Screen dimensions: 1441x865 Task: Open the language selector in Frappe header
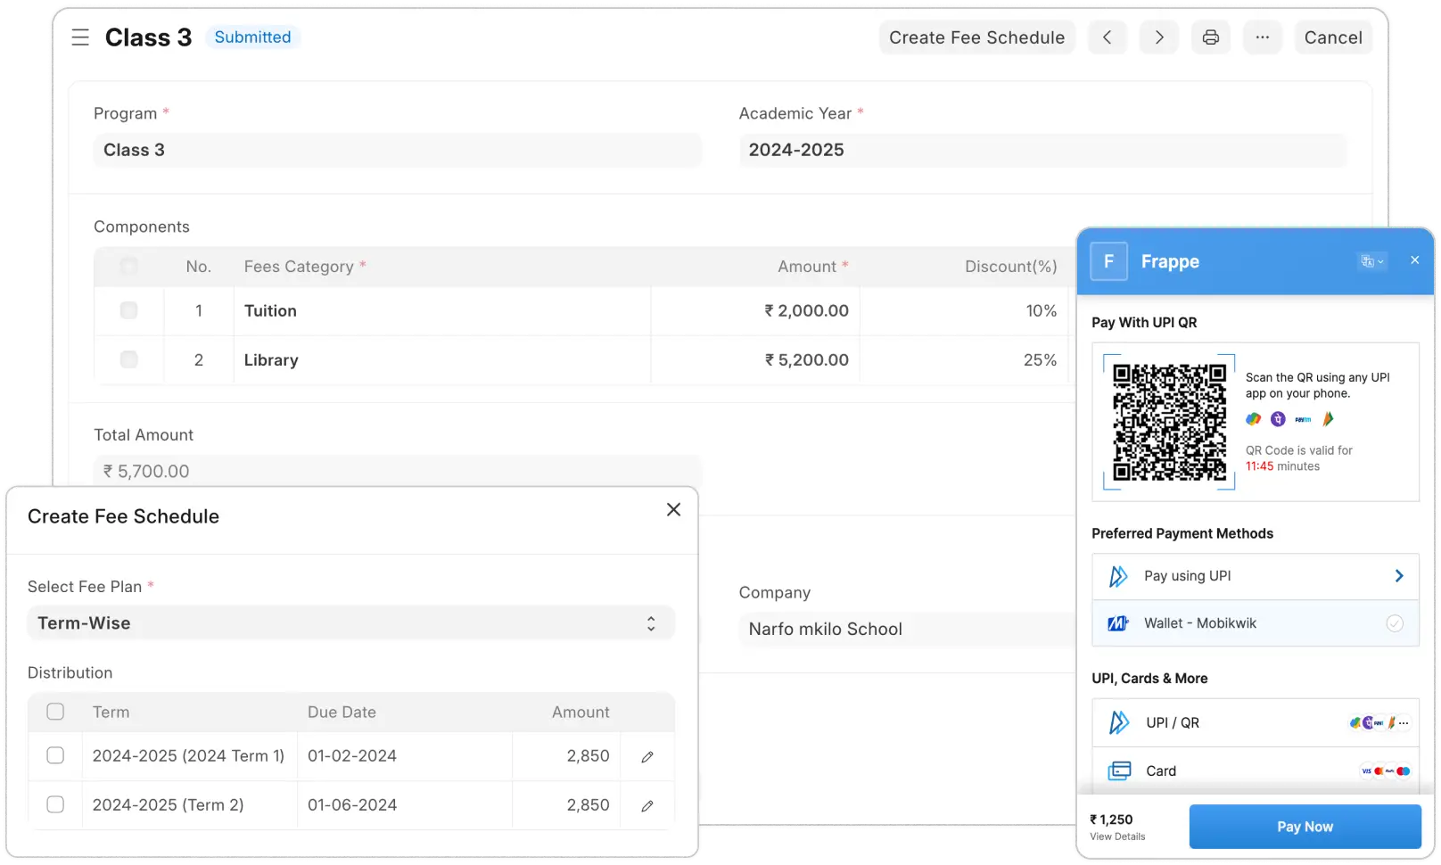coord(1371,261)
